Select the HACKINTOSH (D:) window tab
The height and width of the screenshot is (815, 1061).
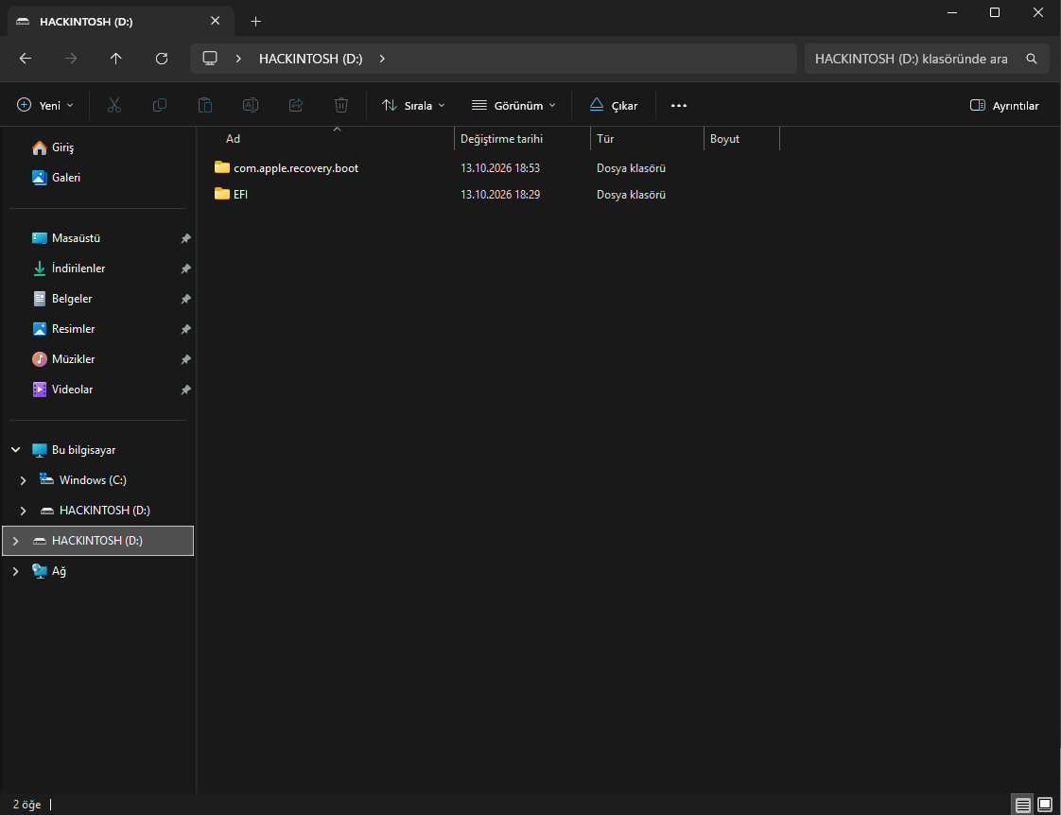click(x=120, y=21)
